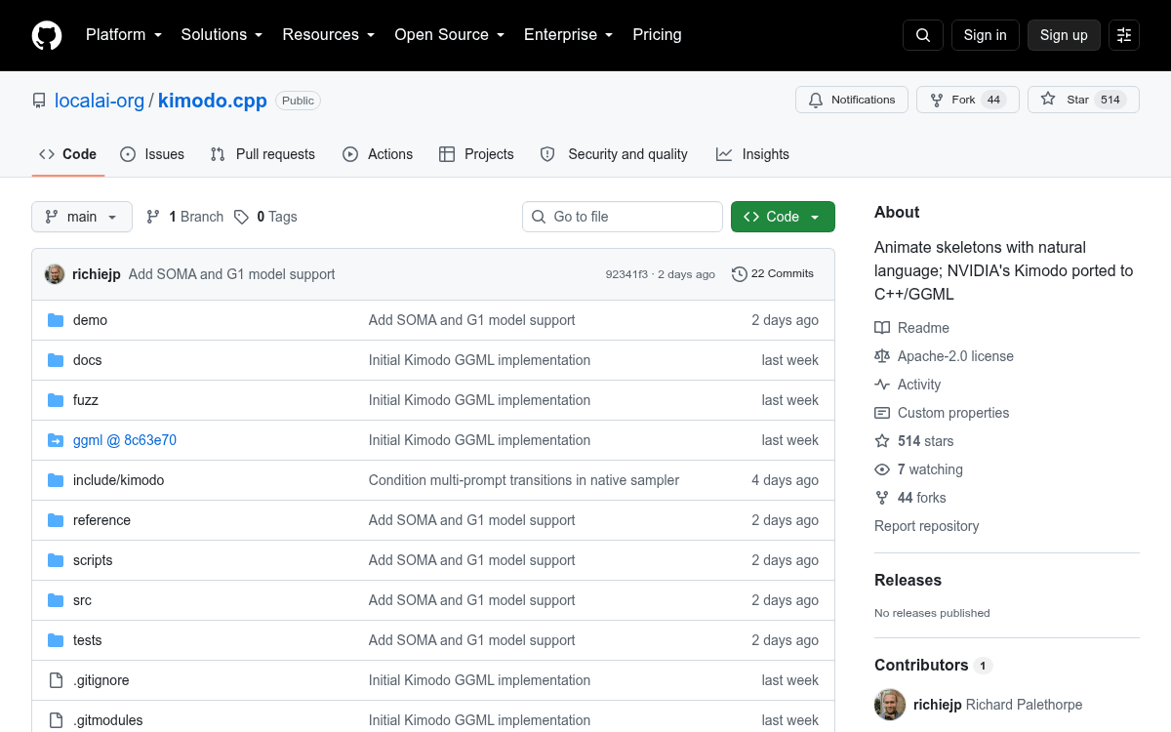
Task: Click the Sign up button
Action: [1064, 35]
